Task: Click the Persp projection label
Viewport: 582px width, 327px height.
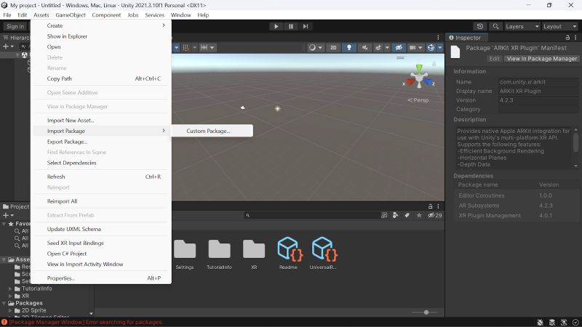Action: (418, 100)
